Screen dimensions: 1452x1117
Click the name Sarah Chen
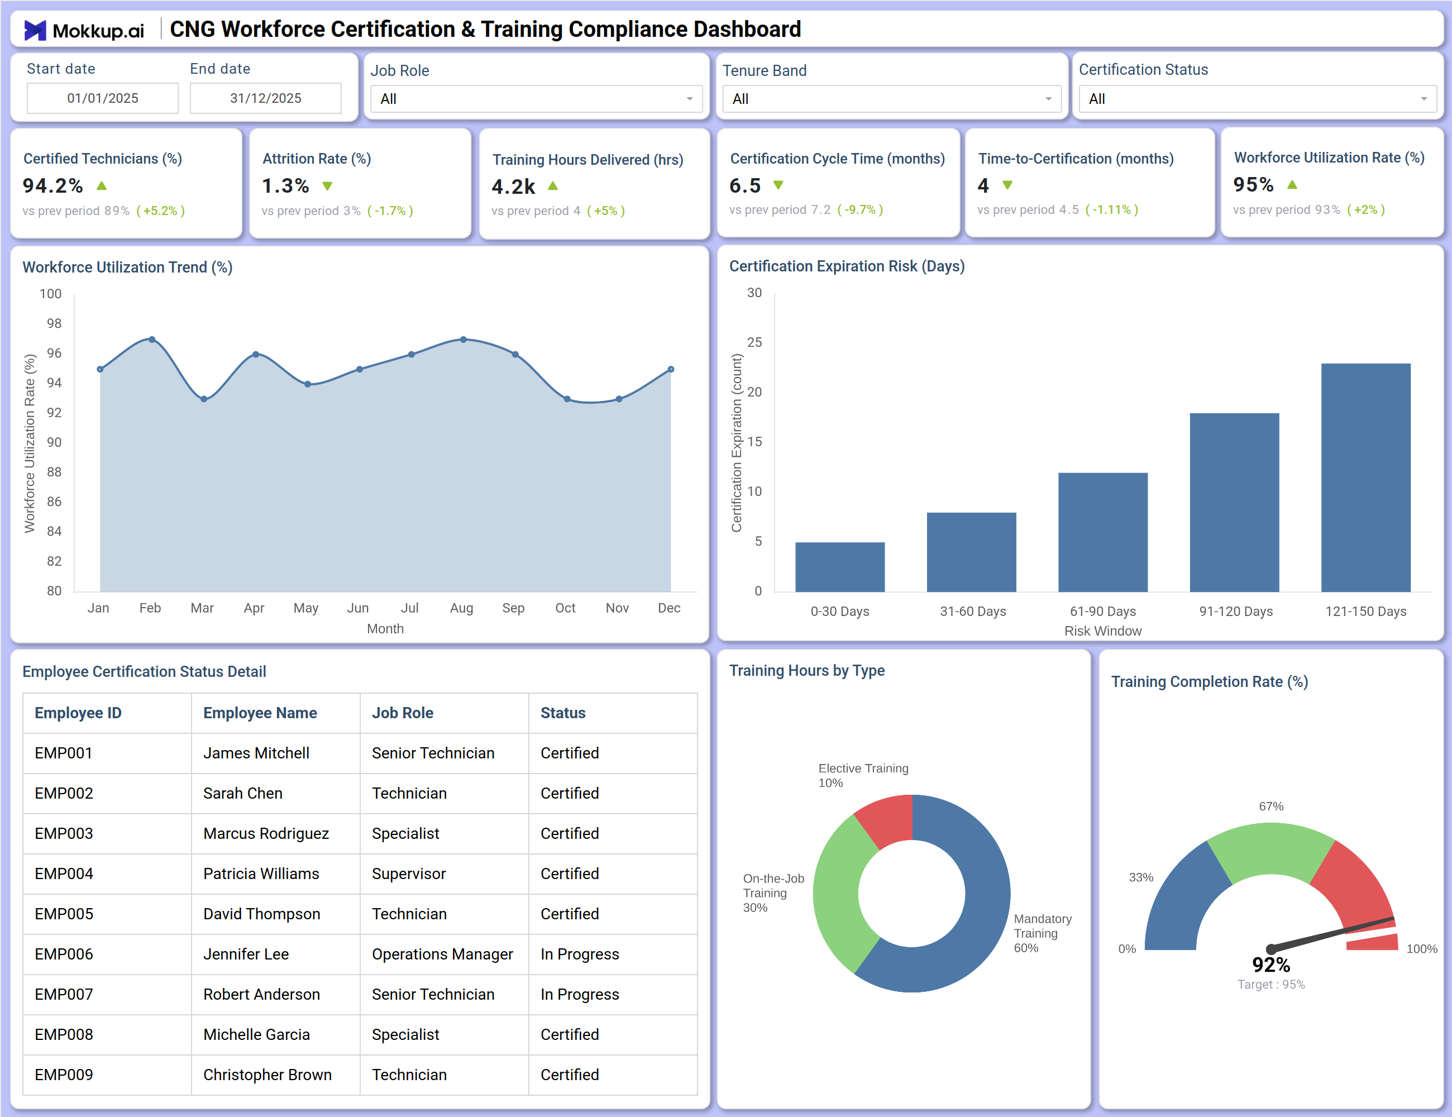pos(243,793)
